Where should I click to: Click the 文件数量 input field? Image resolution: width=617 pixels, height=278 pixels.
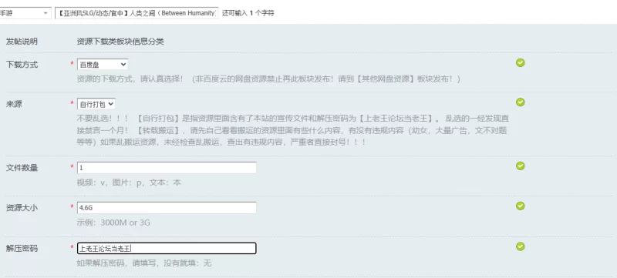pyautogui.click(x=167, y=168)
